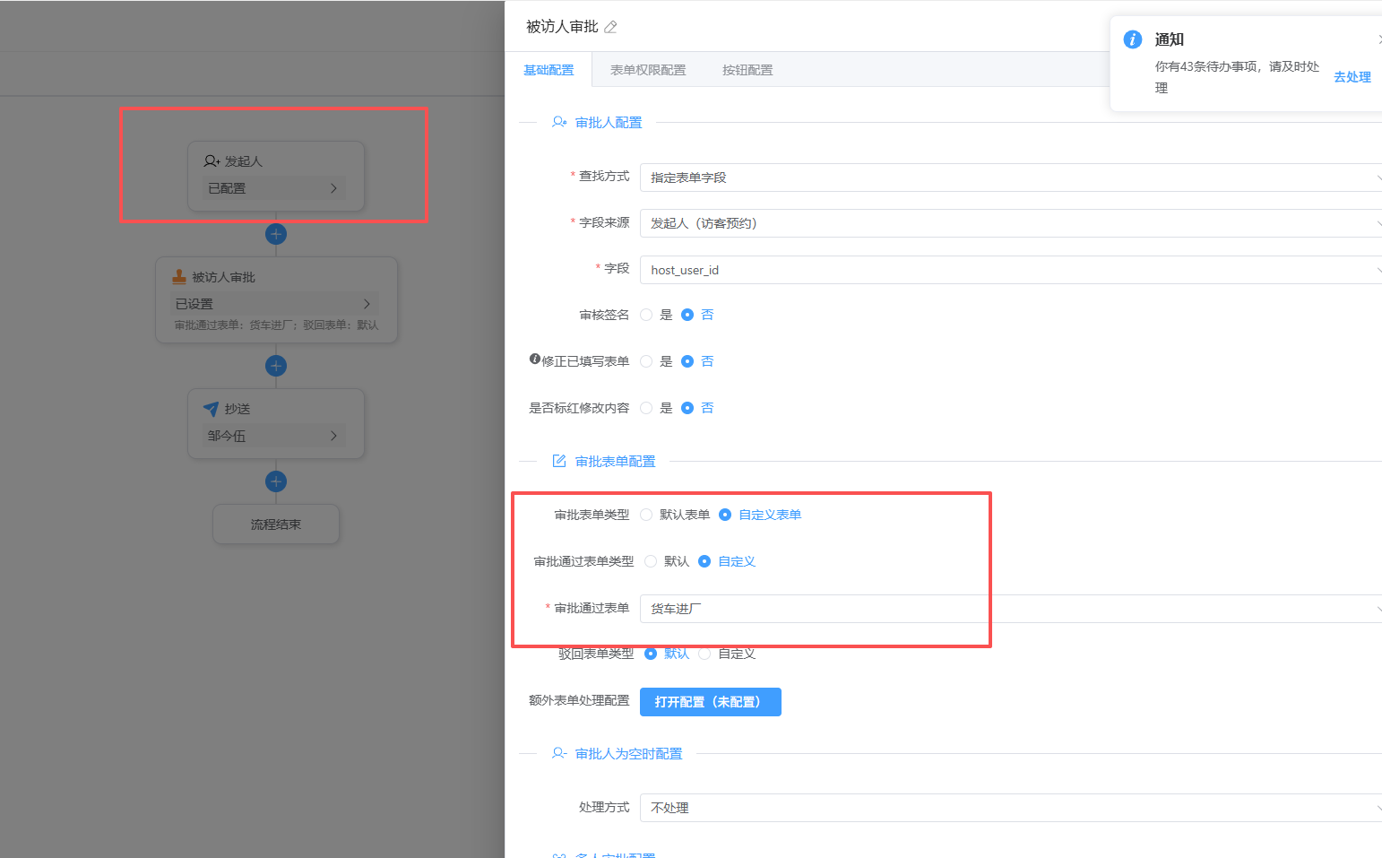Click the 去处理 link in notification

(1352, 77)
